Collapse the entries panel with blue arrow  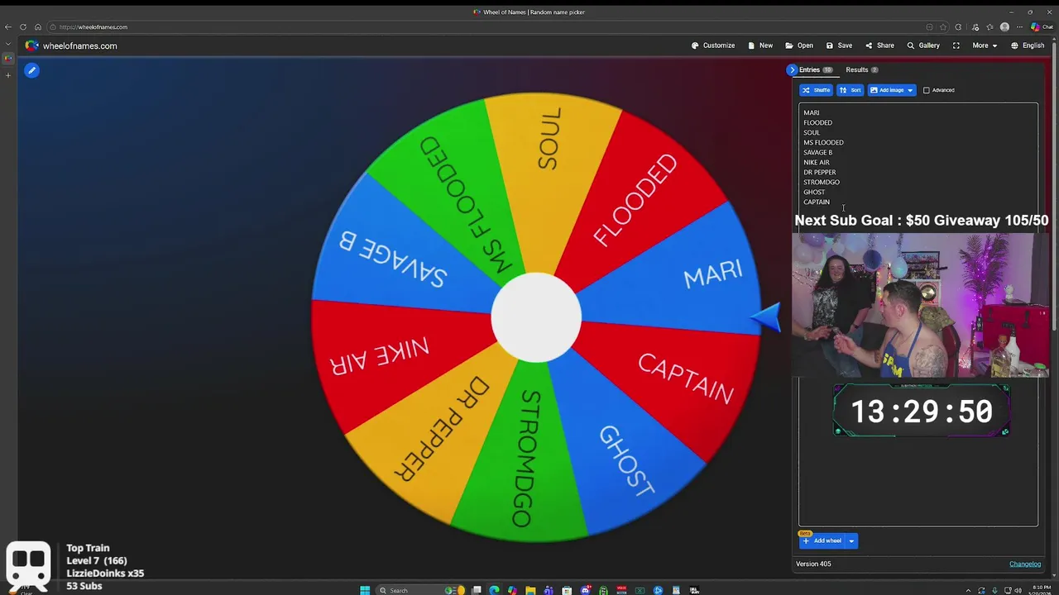[x=792, y=70]
